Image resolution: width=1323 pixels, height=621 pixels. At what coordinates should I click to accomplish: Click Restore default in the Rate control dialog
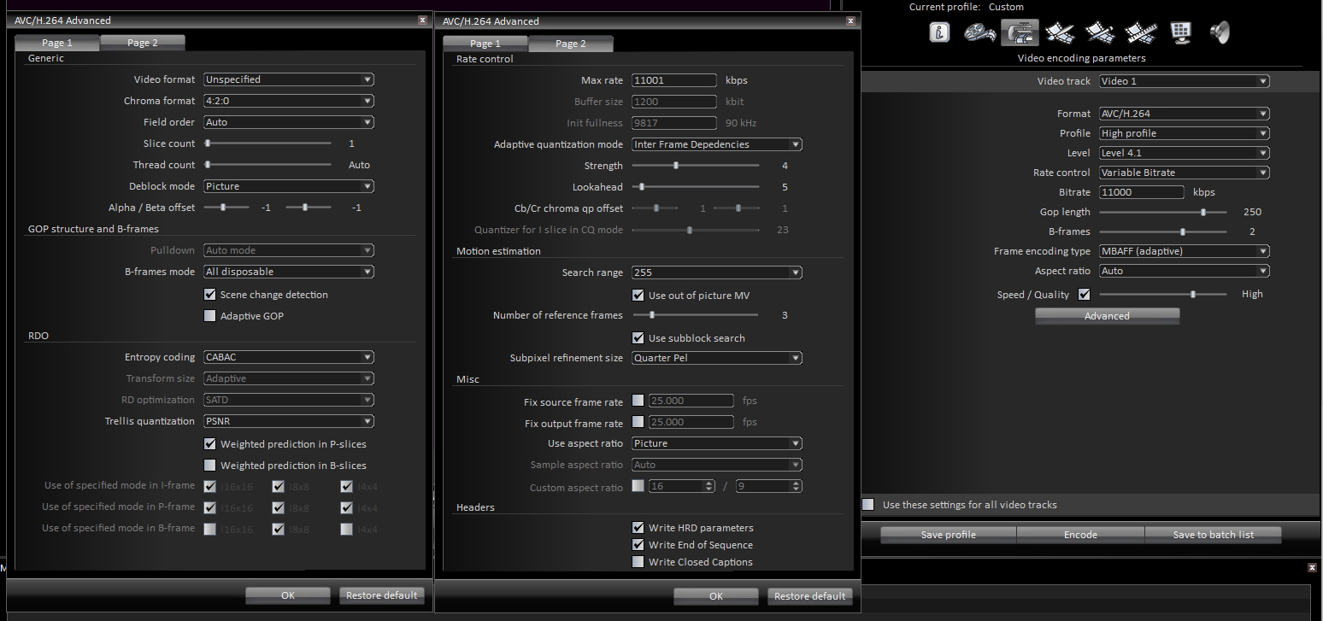[809, 596]
